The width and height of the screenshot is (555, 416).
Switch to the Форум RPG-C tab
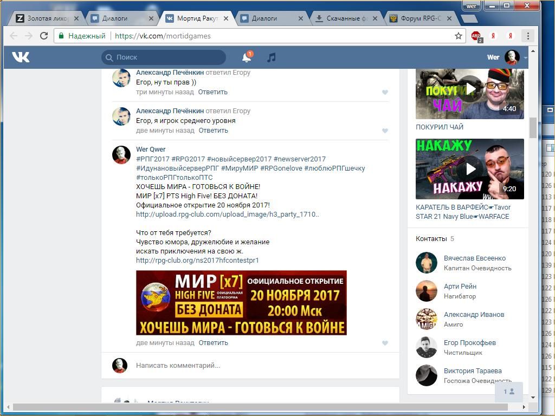point(420,18)
